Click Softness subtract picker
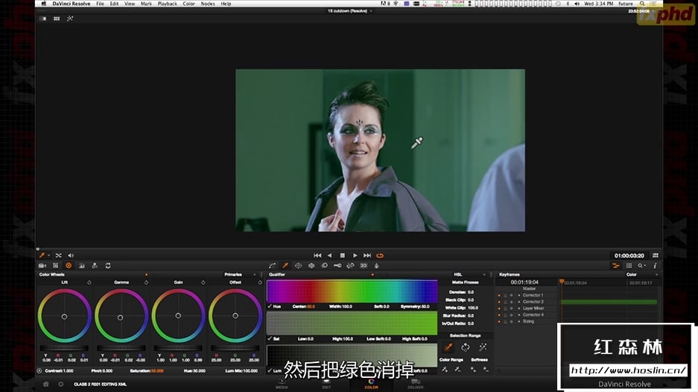 [x=486, y=370]
